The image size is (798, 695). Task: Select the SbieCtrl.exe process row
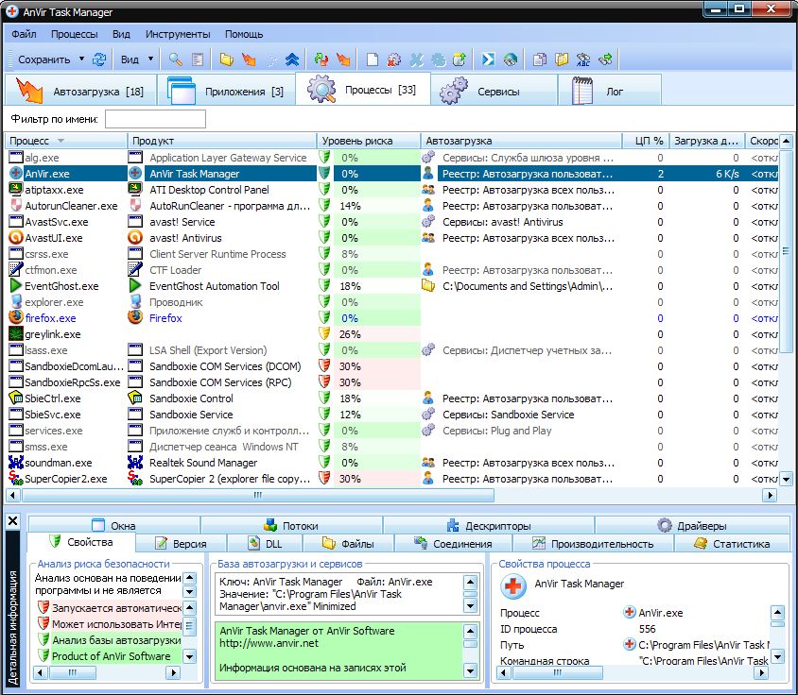point(391,398)
